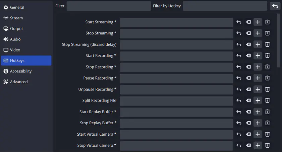Focus the Stop Streaming (discard delay) hotkey field
The width and height of the screenshot is (282, 152).
(x=176, y=44)
